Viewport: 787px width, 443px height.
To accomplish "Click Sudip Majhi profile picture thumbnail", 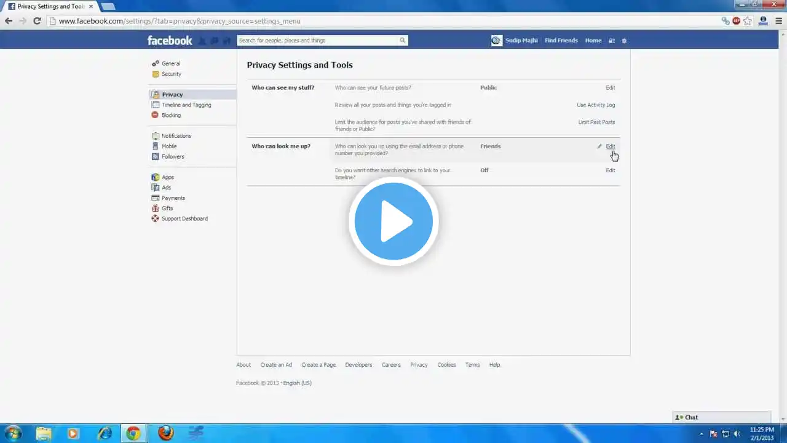I will coord(497,41).
